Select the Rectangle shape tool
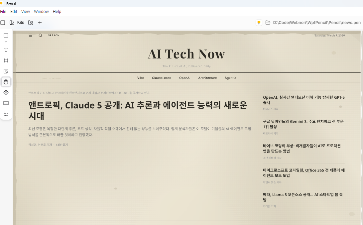This screenshot has width=363, height=225. point(6,35)
